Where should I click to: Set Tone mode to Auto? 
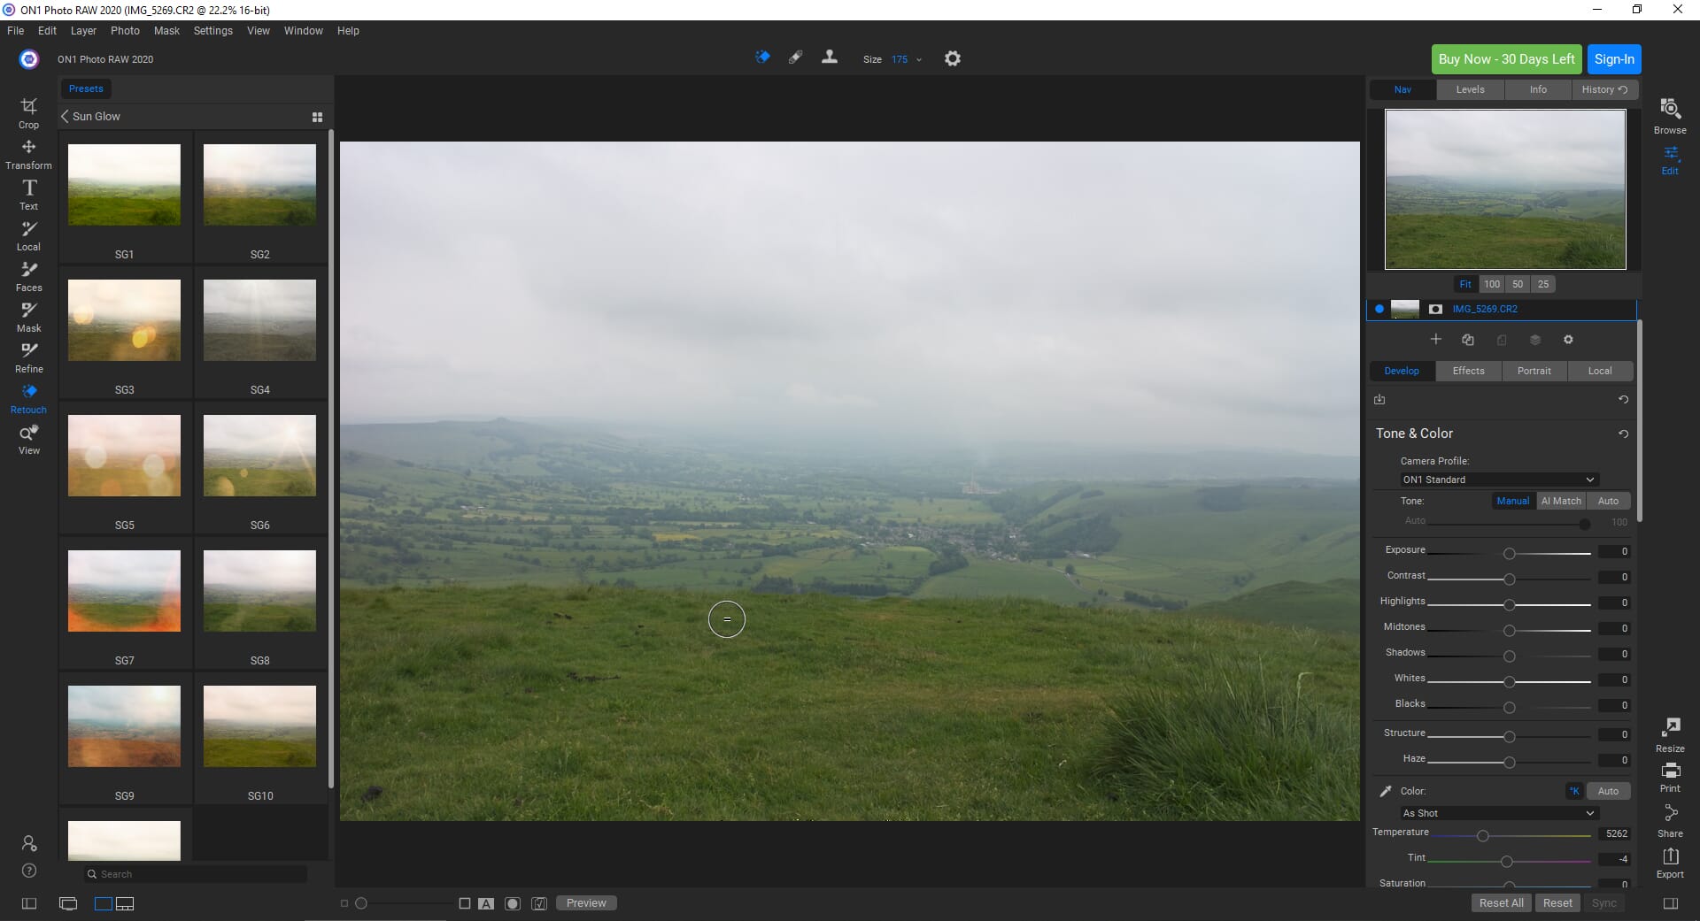coord(1608,501)
